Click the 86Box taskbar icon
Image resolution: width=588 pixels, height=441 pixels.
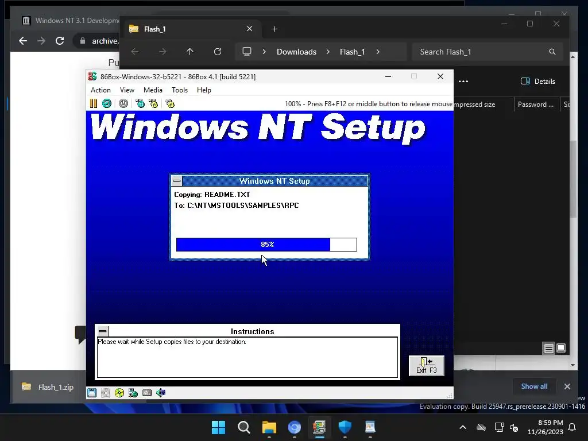coord(319,427)
